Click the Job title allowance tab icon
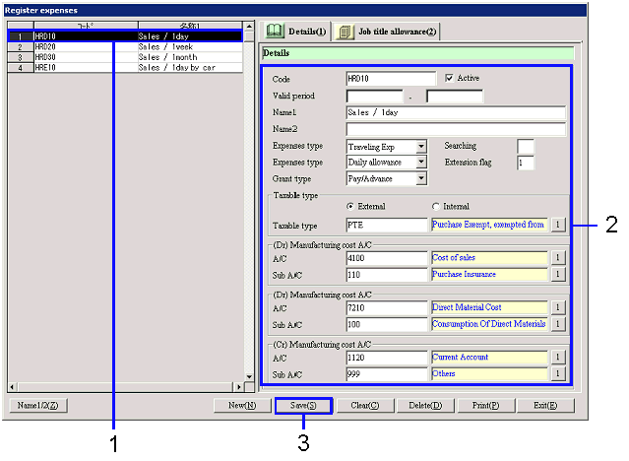 pos(345,32)
